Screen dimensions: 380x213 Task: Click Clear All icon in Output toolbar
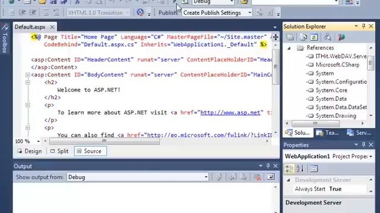pos(257,177)
